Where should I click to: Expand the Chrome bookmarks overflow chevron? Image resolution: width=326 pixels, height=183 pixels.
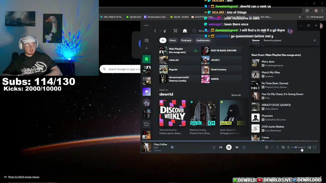point(300,17)
